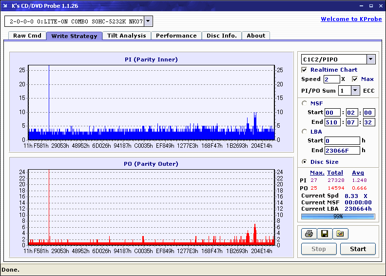Click the floppy disk save icon
This screenshot has height=276, width=386.
pos(325,234)
